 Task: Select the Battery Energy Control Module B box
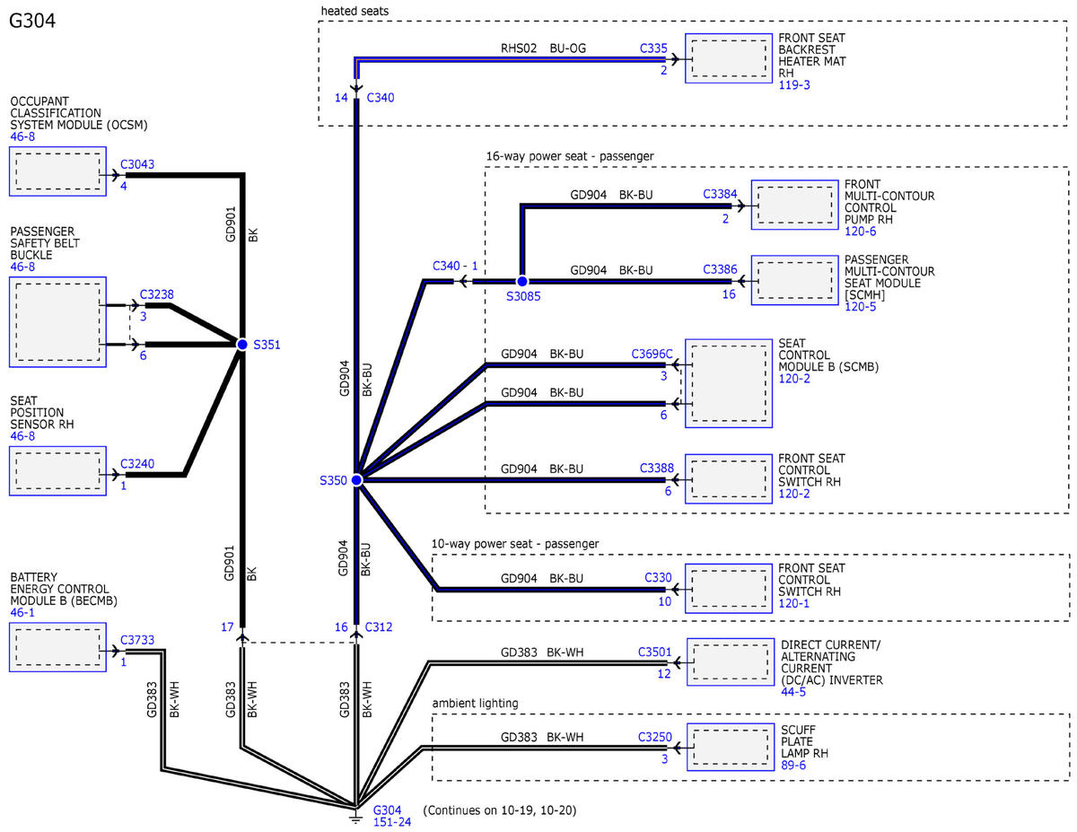58,647
